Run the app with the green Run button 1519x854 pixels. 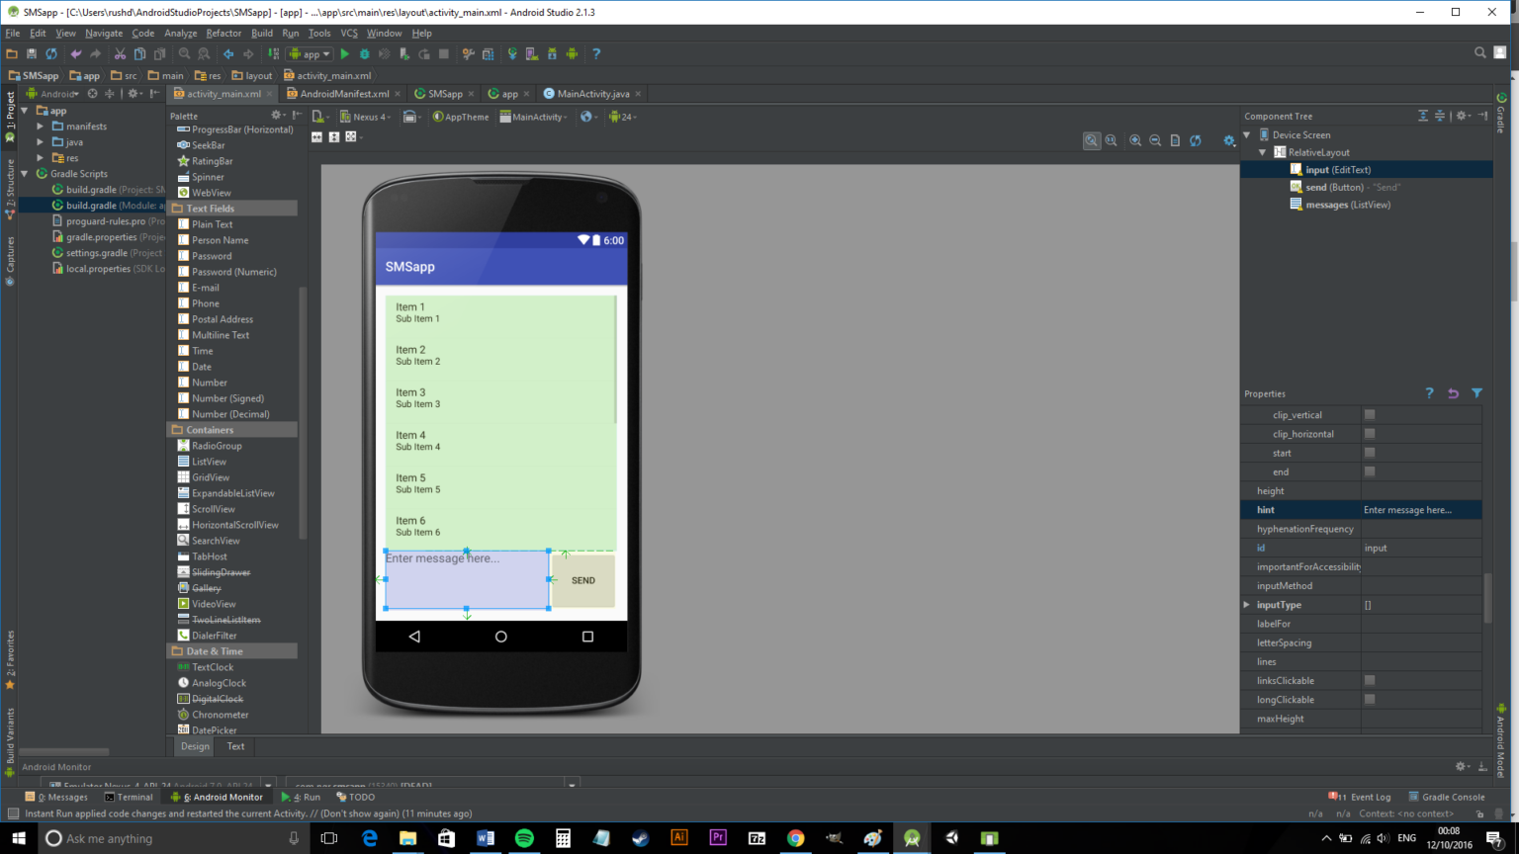coord(344,53)
